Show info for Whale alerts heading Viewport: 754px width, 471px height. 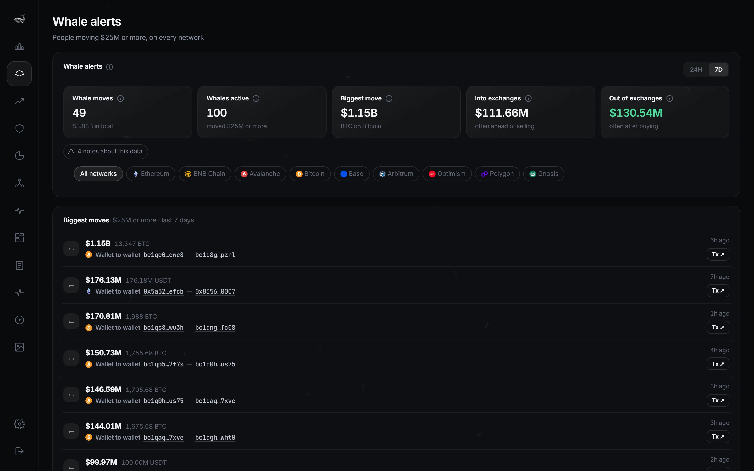pyautogui.click(x=109, y=67)
